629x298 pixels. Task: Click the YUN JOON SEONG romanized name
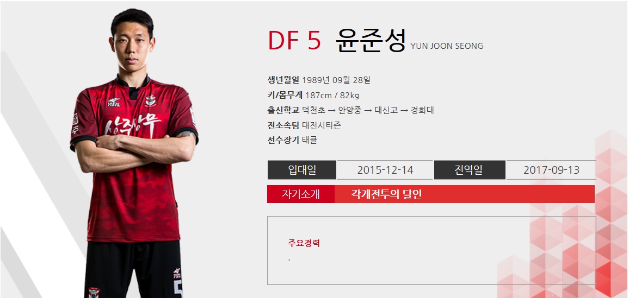point(447,46)
